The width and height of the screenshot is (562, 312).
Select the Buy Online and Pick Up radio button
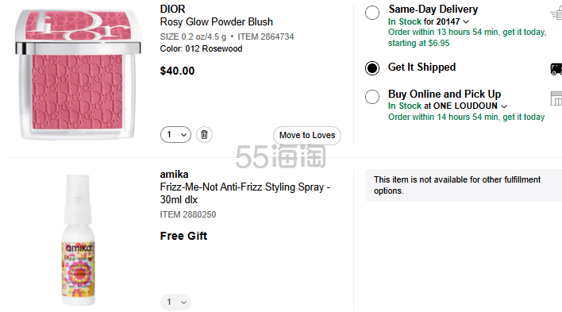pyautogui.click(x=372, y=97)
